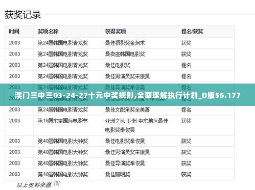Open the reference link [8]
Viewport: 255px width, 190px height.
(x=57, y=183)
